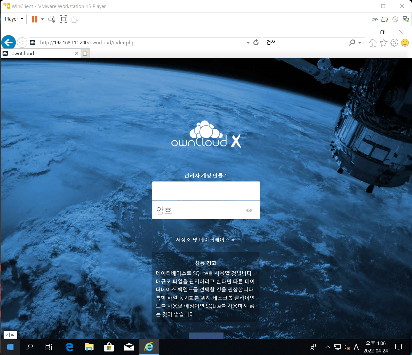Show hidden system tray icons
The image size is (412, 355).
tap(328, 347)
